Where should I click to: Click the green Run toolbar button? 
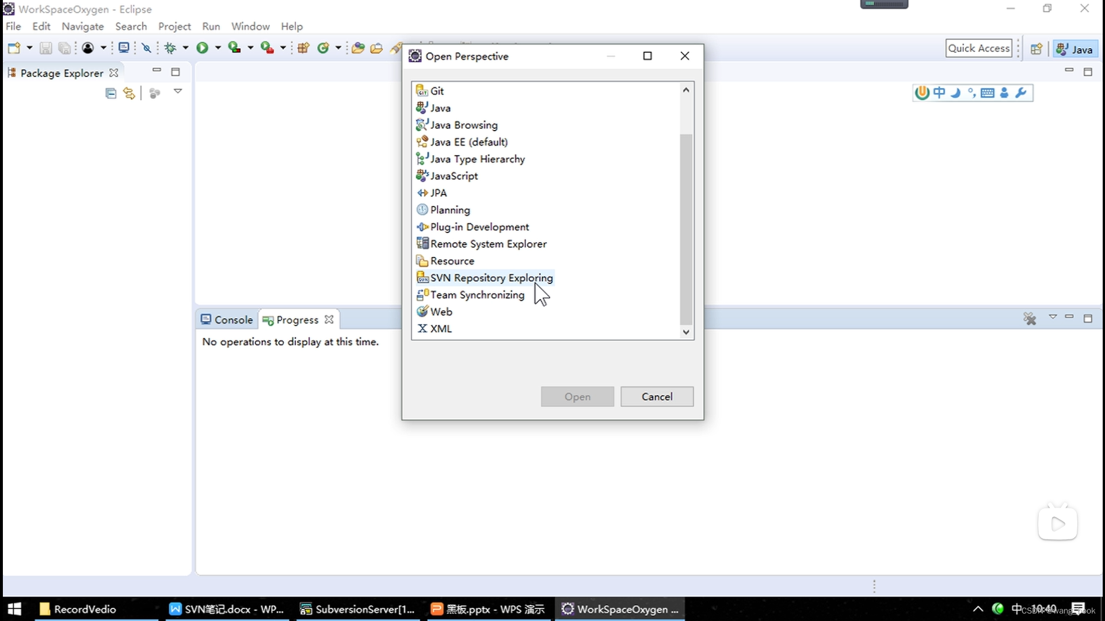(202, 48)
